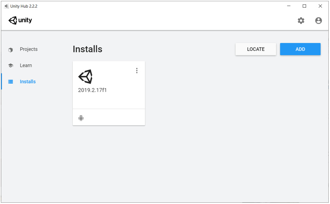330x204 pixels.
Task: Switch to the Projects tab
Action: [29, 49]
